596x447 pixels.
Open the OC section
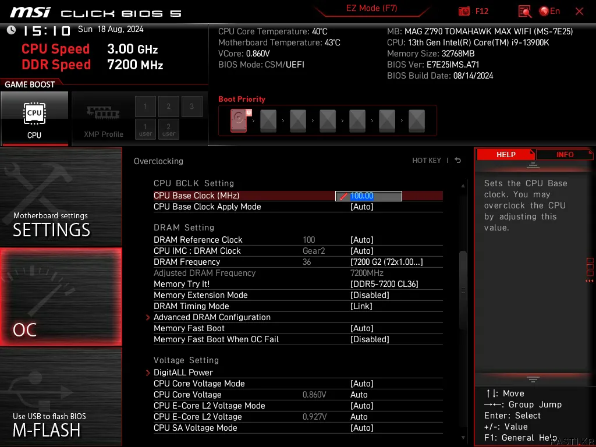[x=61, y=297]
